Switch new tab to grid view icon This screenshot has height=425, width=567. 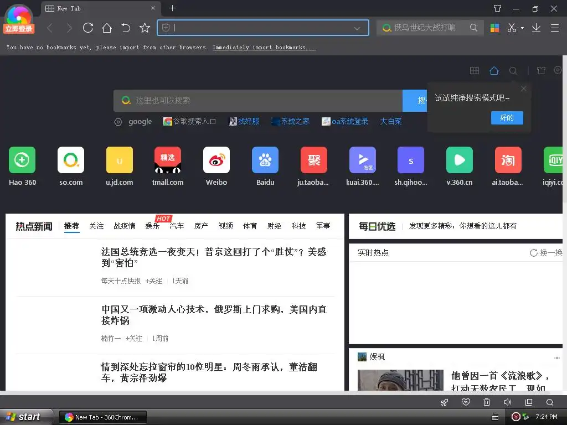click(x=474, y=70)
